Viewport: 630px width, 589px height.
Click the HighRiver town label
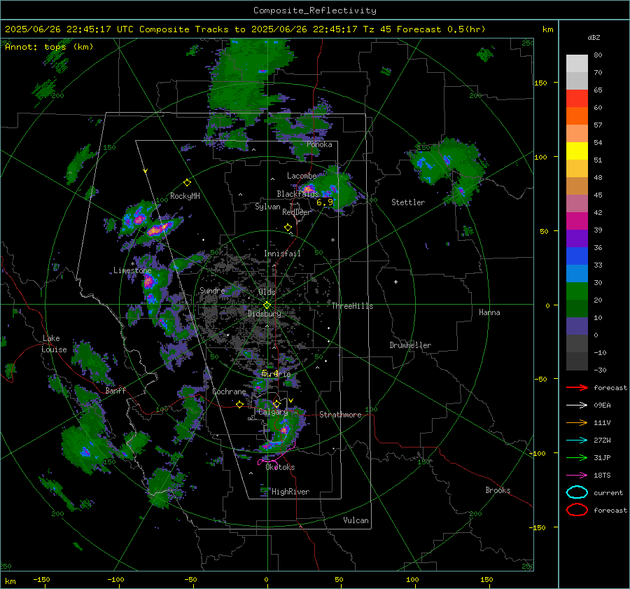(x=290, y=492)
